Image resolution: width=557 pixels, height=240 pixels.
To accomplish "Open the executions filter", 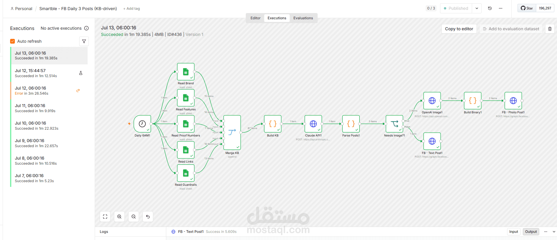I will (x=84, y=41).
